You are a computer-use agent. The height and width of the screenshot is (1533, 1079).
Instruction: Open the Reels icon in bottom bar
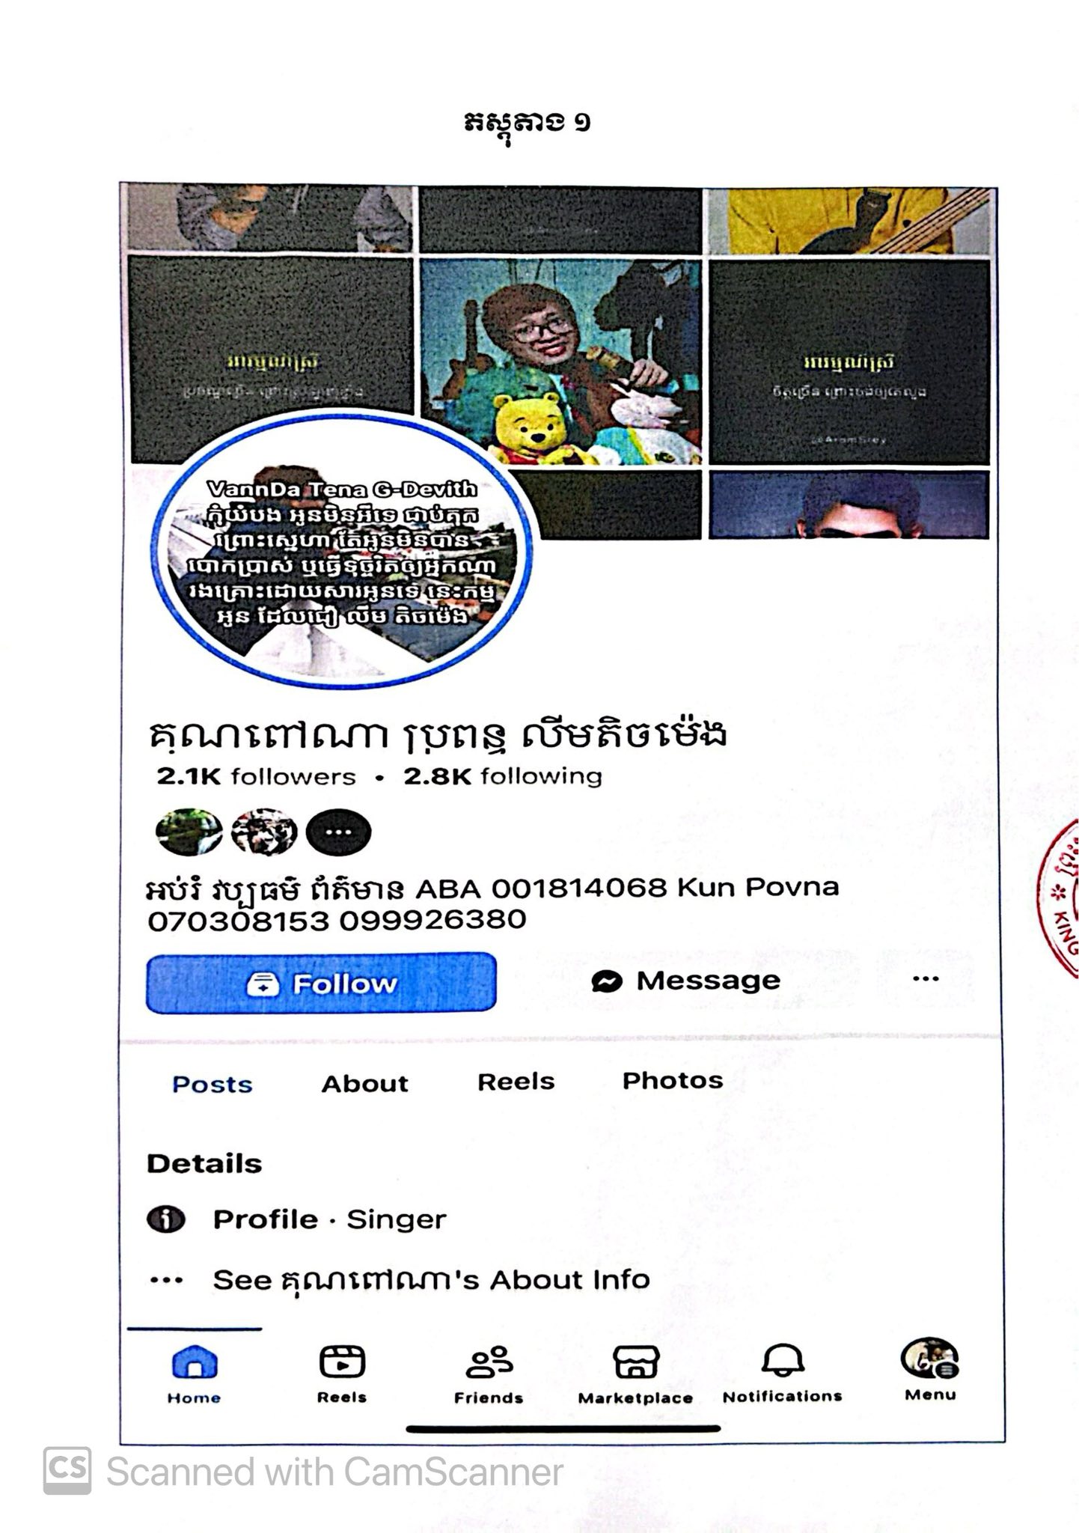[x=342, y=1362]
